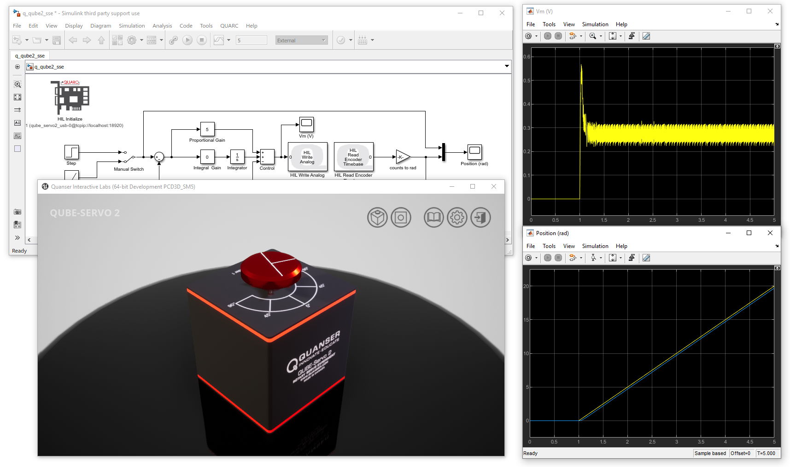
Task: Open the settings gear in Quanser Interactive Labs
Action: (x=457, y=217)
